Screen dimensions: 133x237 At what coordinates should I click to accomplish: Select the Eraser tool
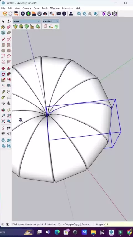(9, 27)
